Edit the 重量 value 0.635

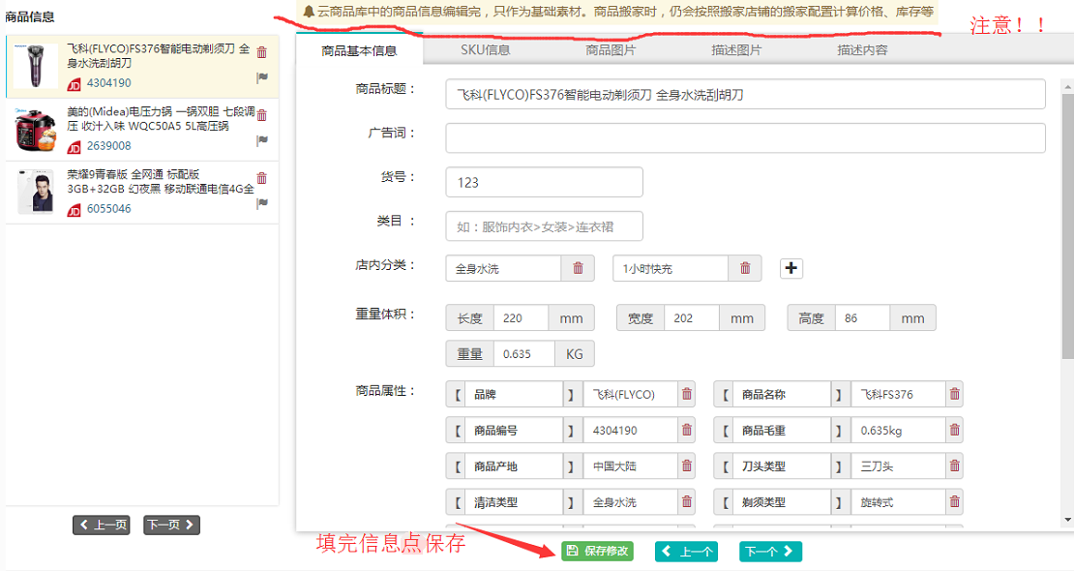[524, 353]
